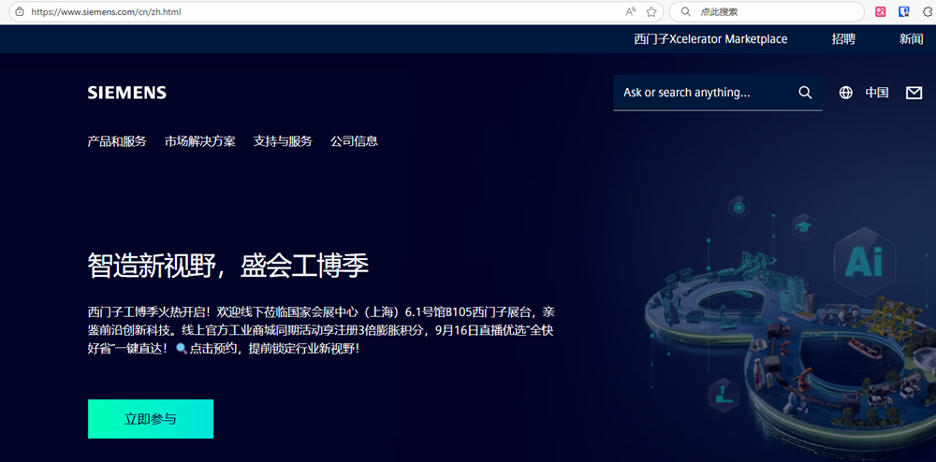Open the 公司信息 menu
Viewport: 936px width, 462px height.
coord(354,141)
